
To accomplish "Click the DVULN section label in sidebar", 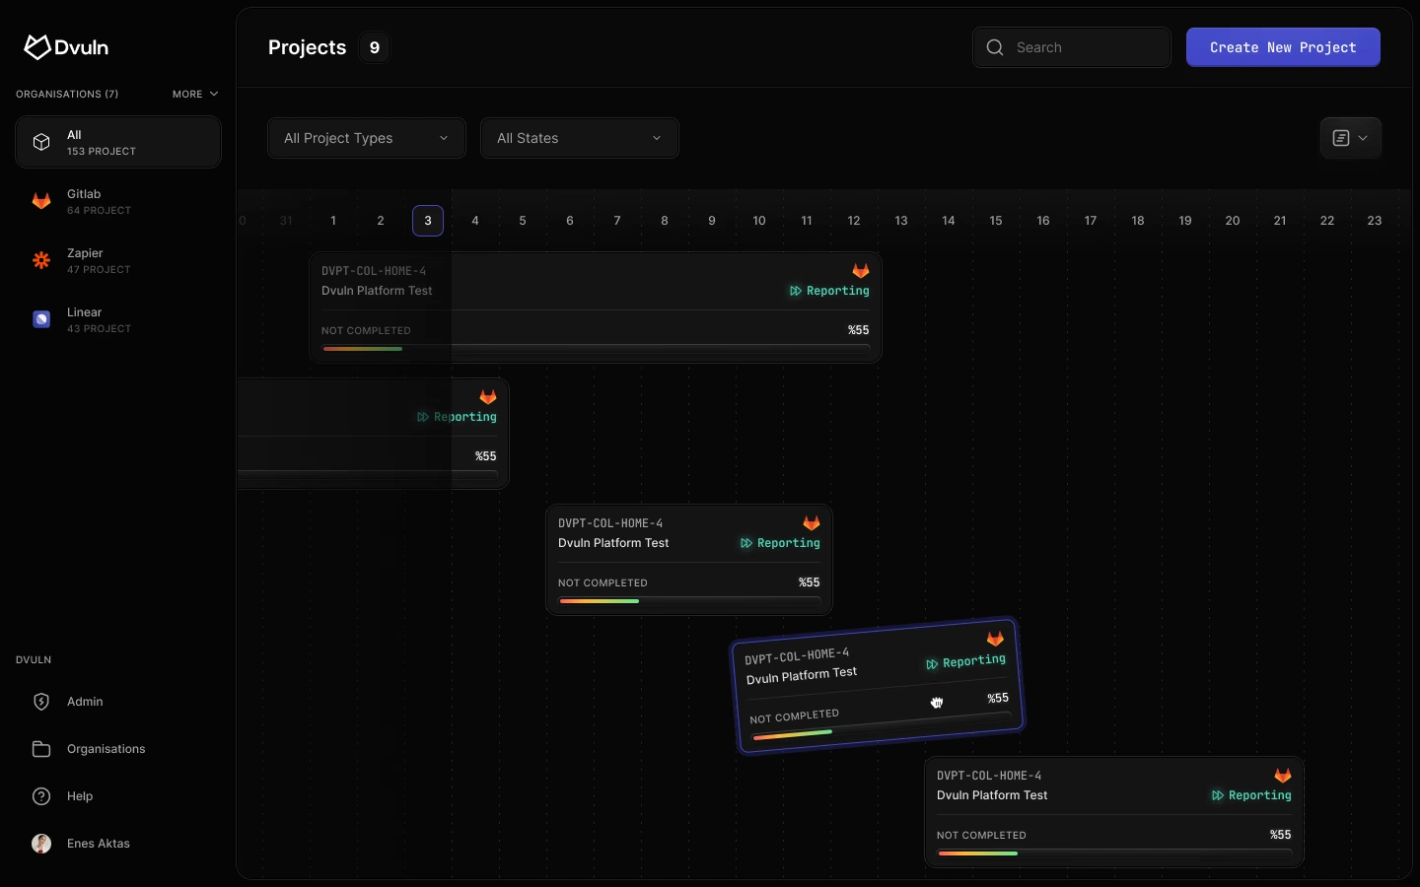I will [34, 660].
